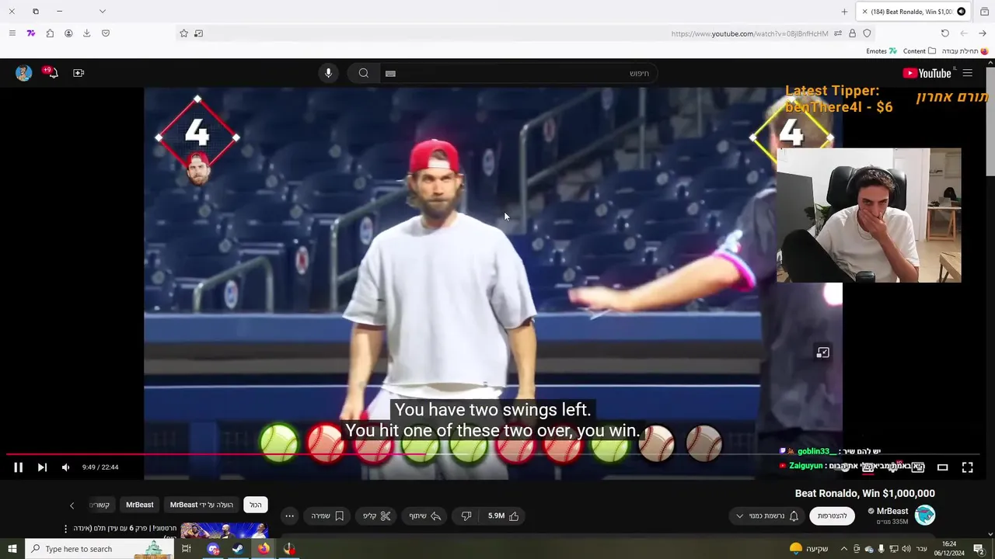Open site permissions icon in address bar

[x=837, y=33]
